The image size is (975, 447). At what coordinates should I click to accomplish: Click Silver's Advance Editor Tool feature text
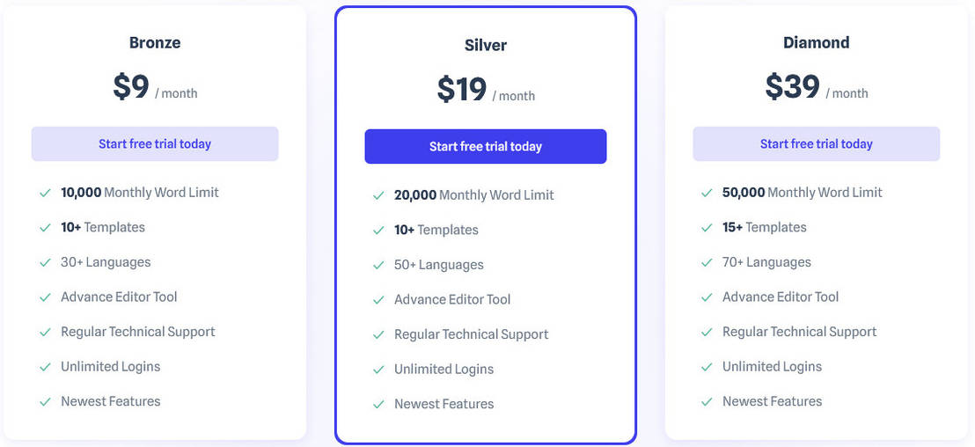coord(452,299)
